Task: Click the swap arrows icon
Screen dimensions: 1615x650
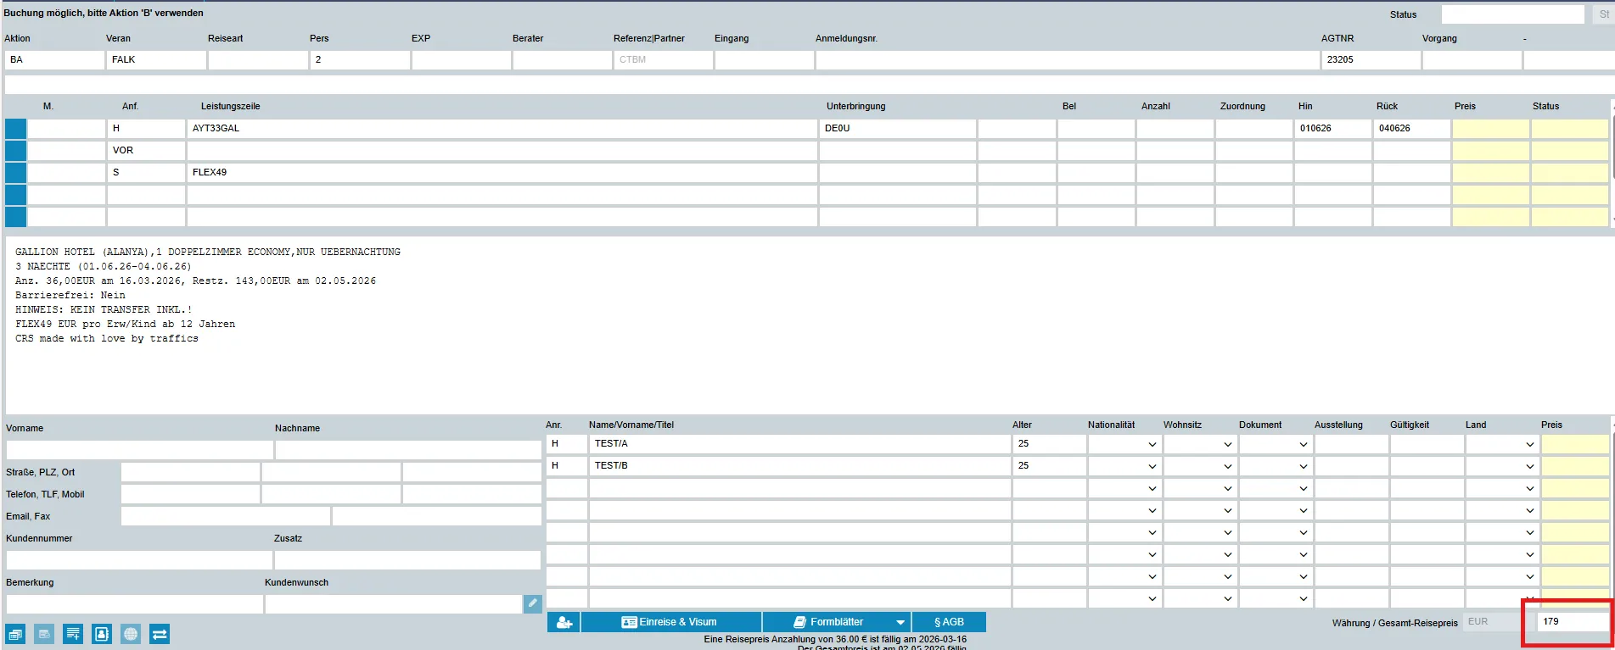Action: click(x=160, y=634)
